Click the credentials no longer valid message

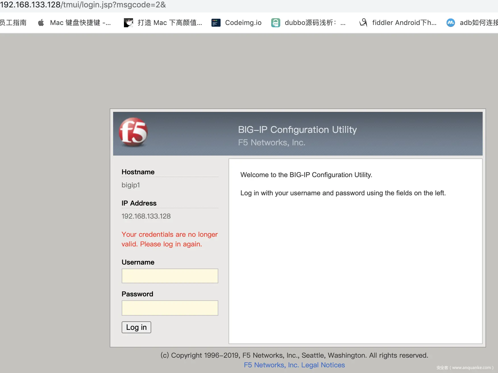pyautogui.click(x=170, y=239)
